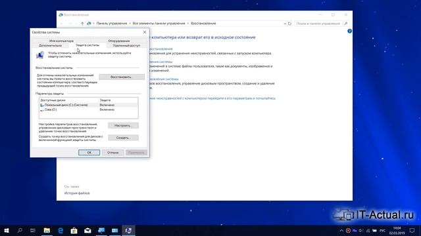Screen dimensions: 421x236
Task: Click Восстановление in the breadcrumb path
Action: tap(203, 24)
